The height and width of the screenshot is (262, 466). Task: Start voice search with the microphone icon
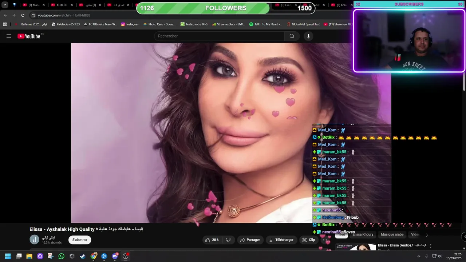[308, 36]
